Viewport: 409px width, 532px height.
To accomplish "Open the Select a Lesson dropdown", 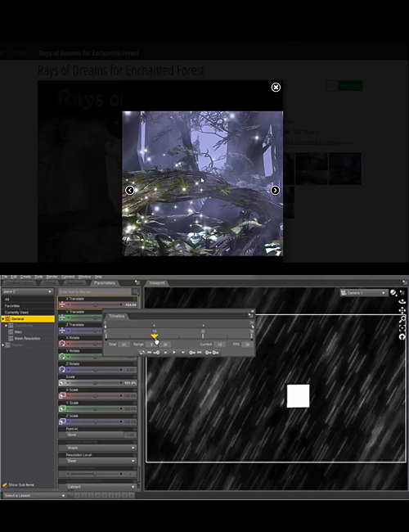I will point(34,496).
